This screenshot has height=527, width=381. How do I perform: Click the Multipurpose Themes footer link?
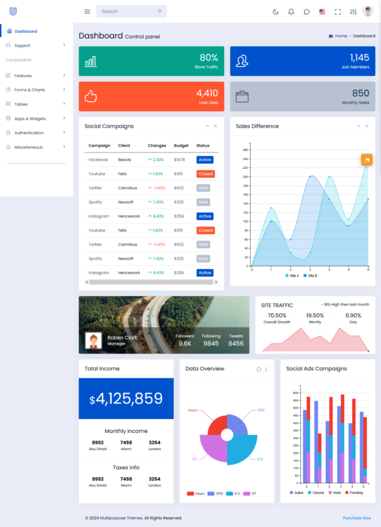pyautogui.click(x=121, y=518)
